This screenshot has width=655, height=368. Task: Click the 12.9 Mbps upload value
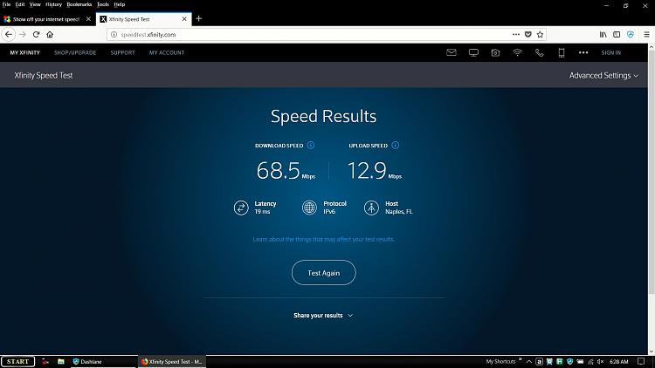click(375, 170)
